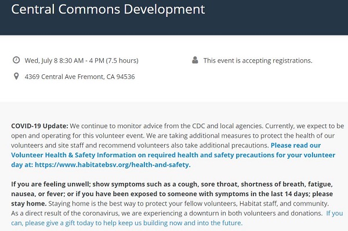Viewport: 348px width, 231px height.
Task: Click the bold 'COVID-19 Update:' heading
Action: click(x=39, y=126)
